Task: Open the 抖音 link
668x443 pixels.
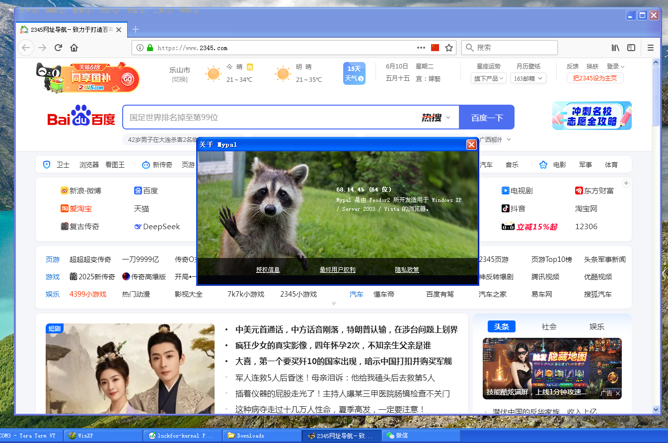Action: click(x=513, y=209)
